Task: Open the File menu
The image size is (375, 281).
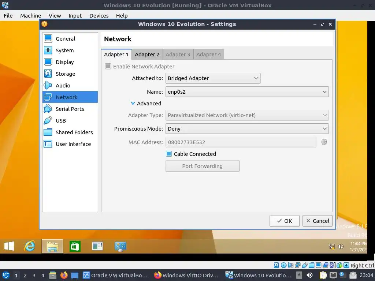Action: [8, 15]
